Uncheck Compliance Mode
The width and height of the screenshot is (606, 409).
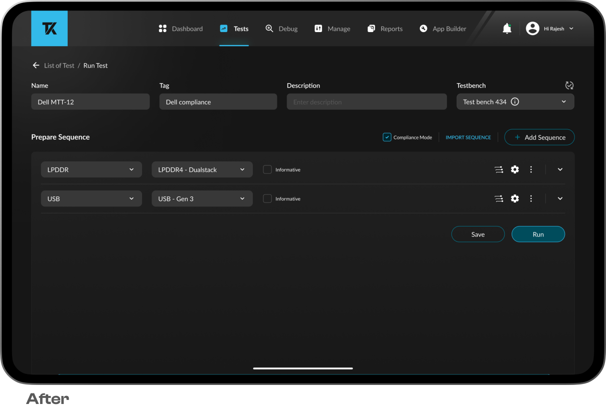(387, 137)
